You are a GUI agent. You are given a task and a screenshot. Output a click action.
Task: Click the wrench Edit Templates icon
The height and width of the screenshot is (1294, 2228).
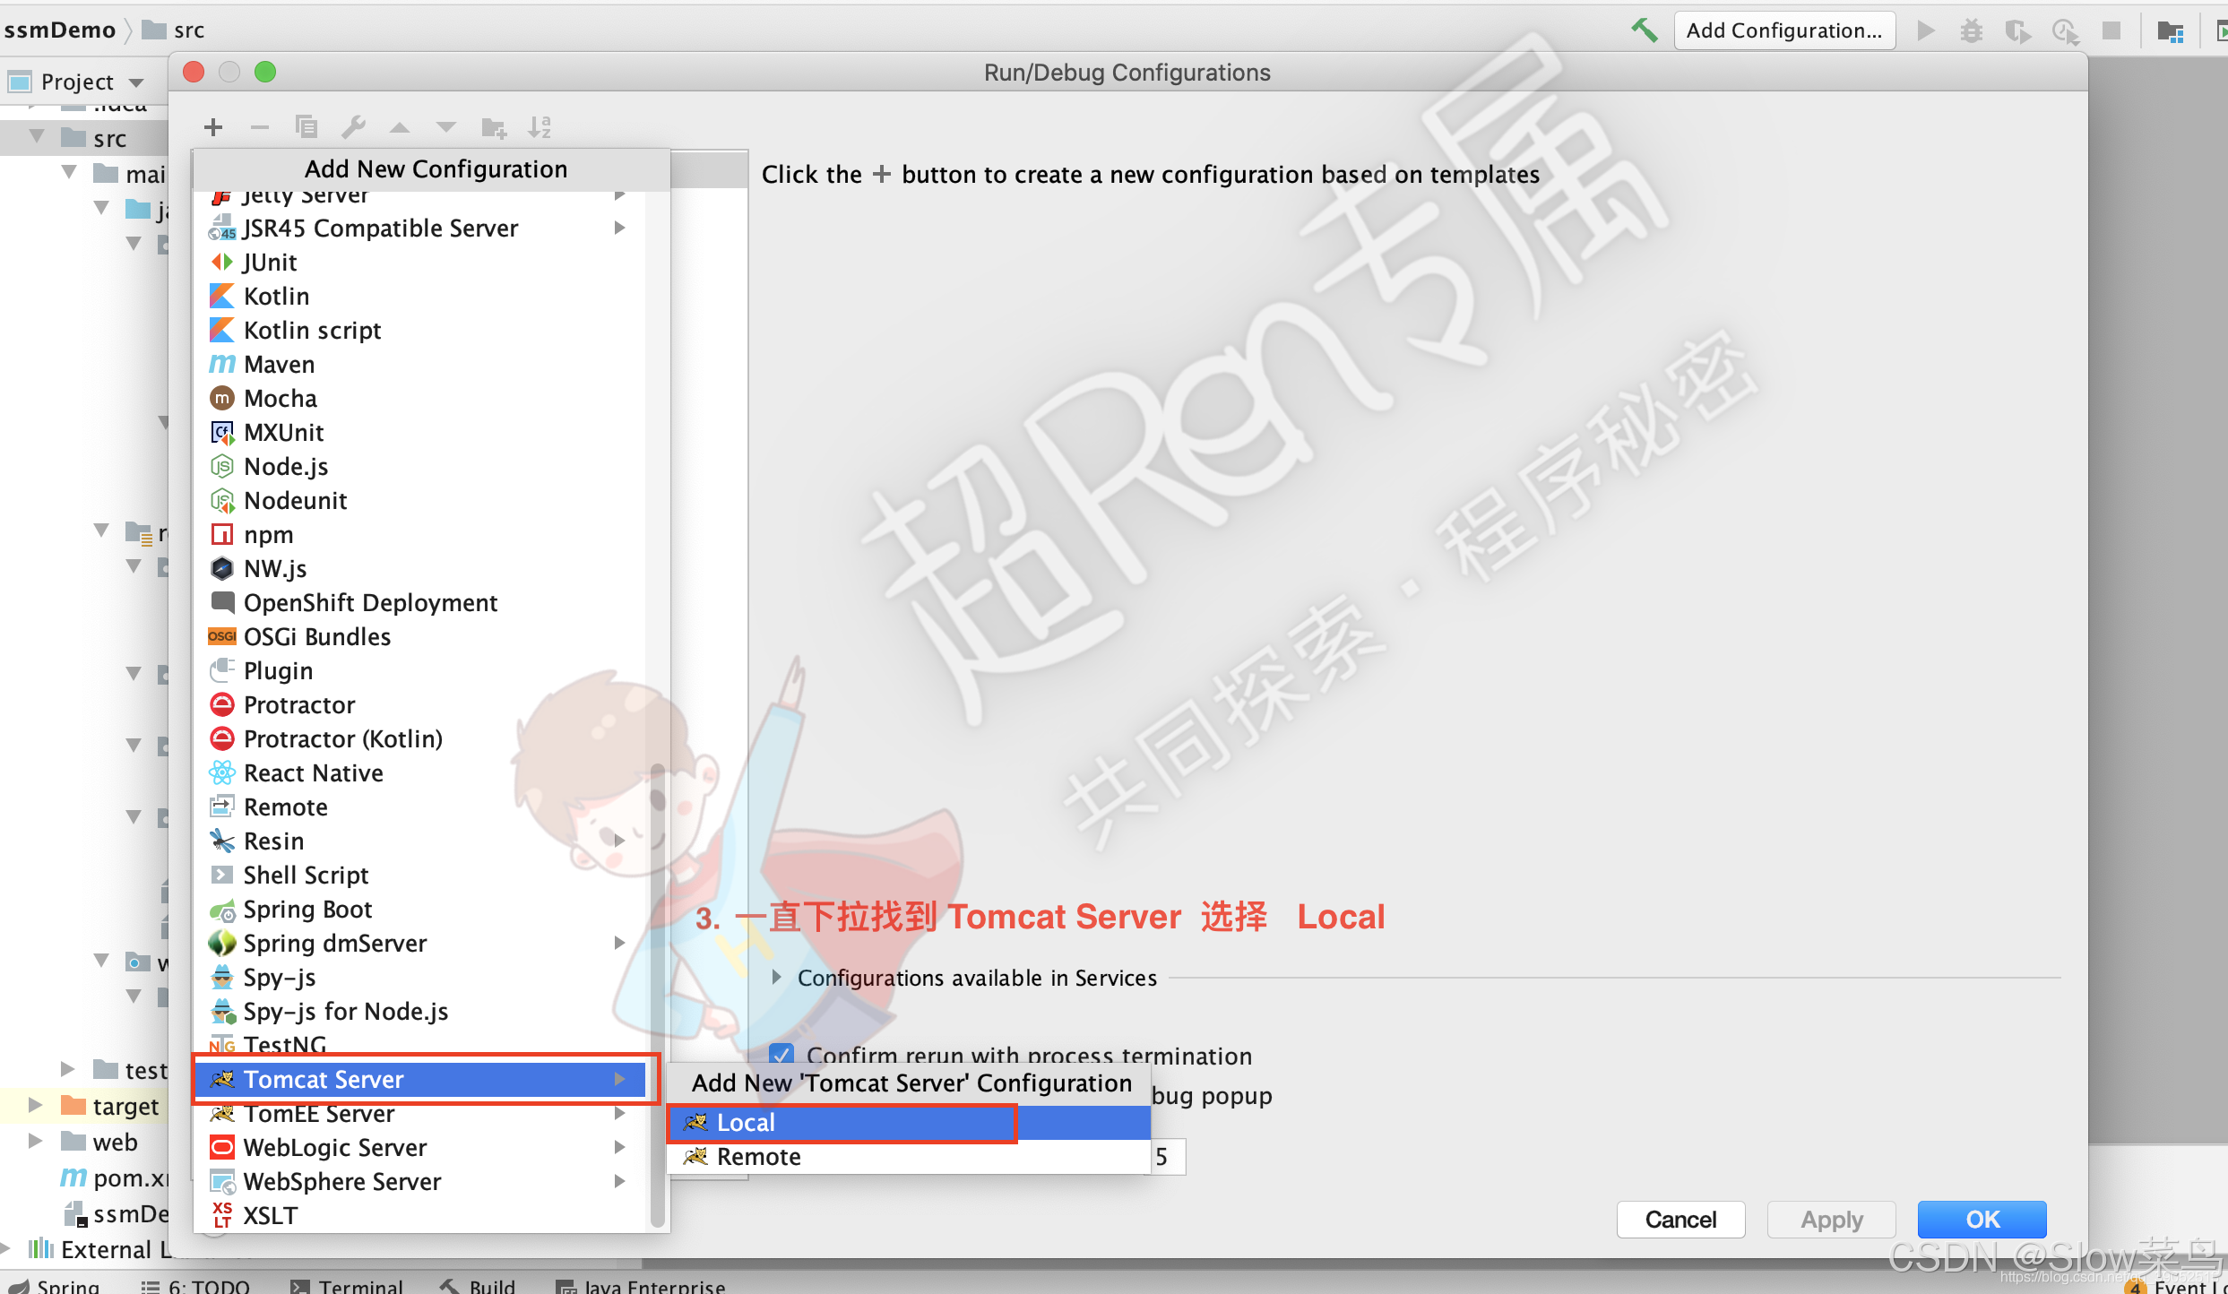pyautogui.click(x=353, y=127)
